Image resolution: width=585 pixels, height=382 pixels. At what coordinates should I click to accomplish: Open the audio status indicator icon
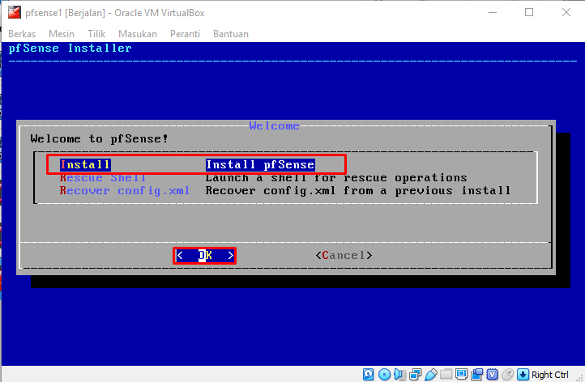pos(399,374)
